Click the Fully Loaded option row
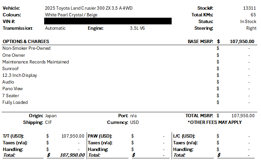The height and width of the screenshot is (165, 261). click(15, 102)
